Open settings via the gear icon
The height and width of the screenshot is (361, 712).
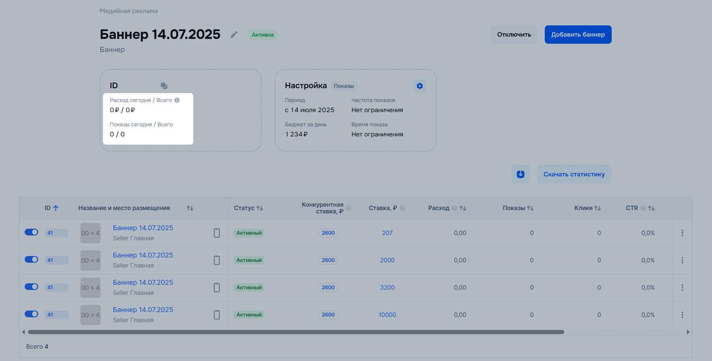point(419,86)
